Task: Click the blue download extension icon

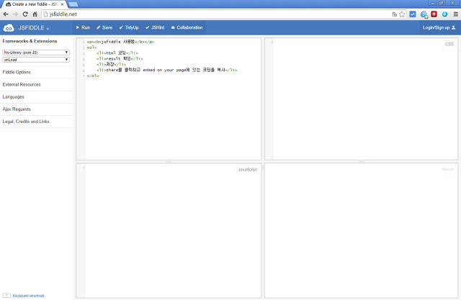Action: pos(444,14)
